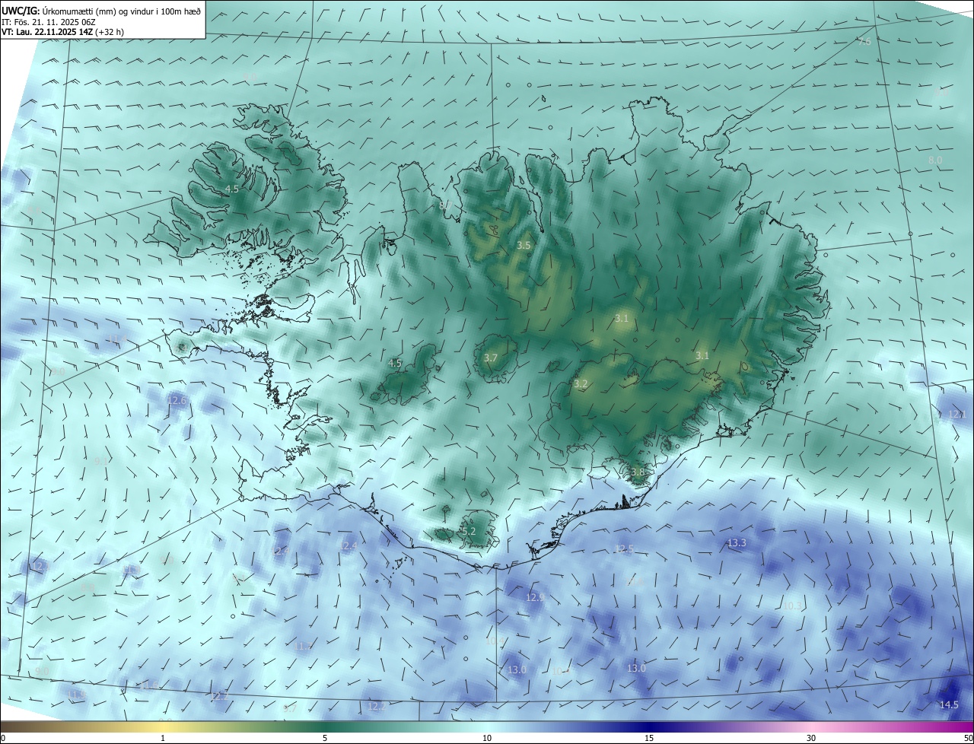This screenshot has width=974, height=744.
Task: Click the 12.9 value on the map
Action: click(x=535, y=598)
